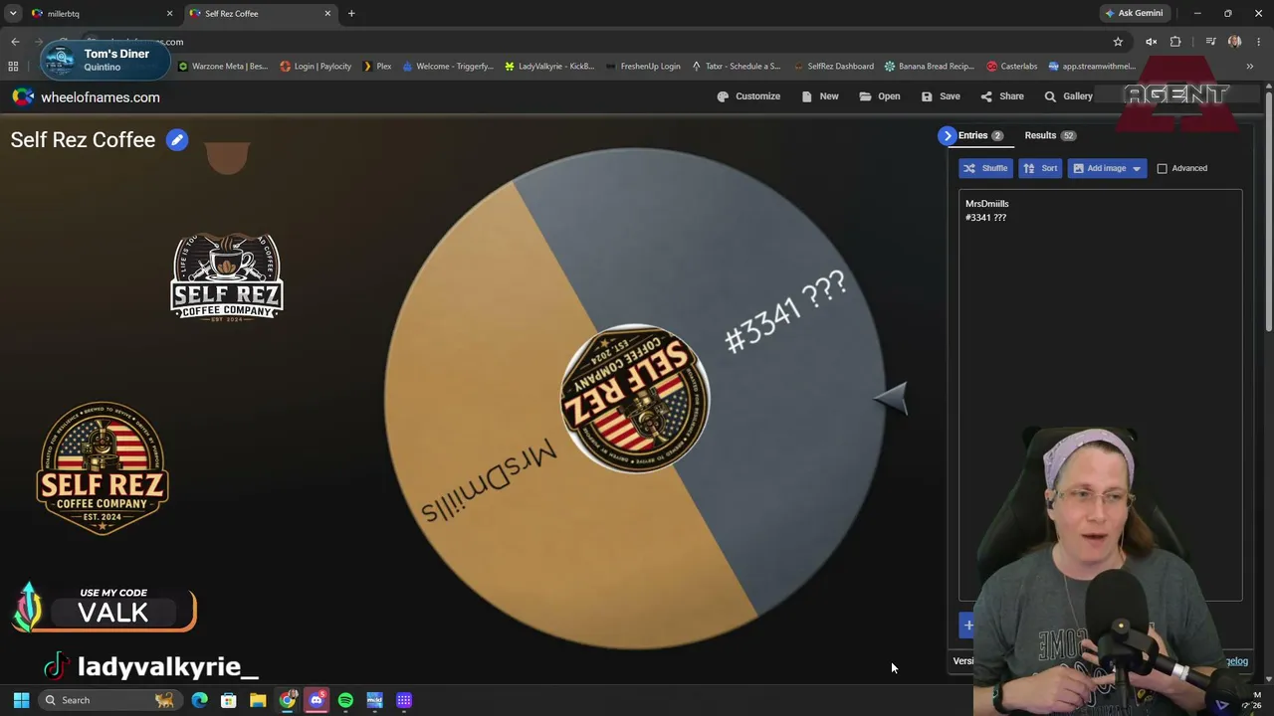The image size is (1274, 716).
Task: Collapse the entries side panel arrow
Action: pyautogui.click(x=948, y=135)
